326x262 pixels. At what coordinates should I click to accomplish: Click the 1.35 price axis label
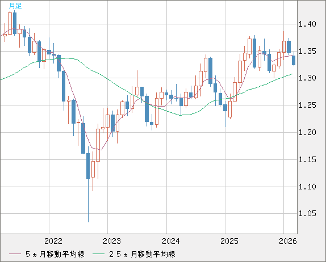pos(307,51)
